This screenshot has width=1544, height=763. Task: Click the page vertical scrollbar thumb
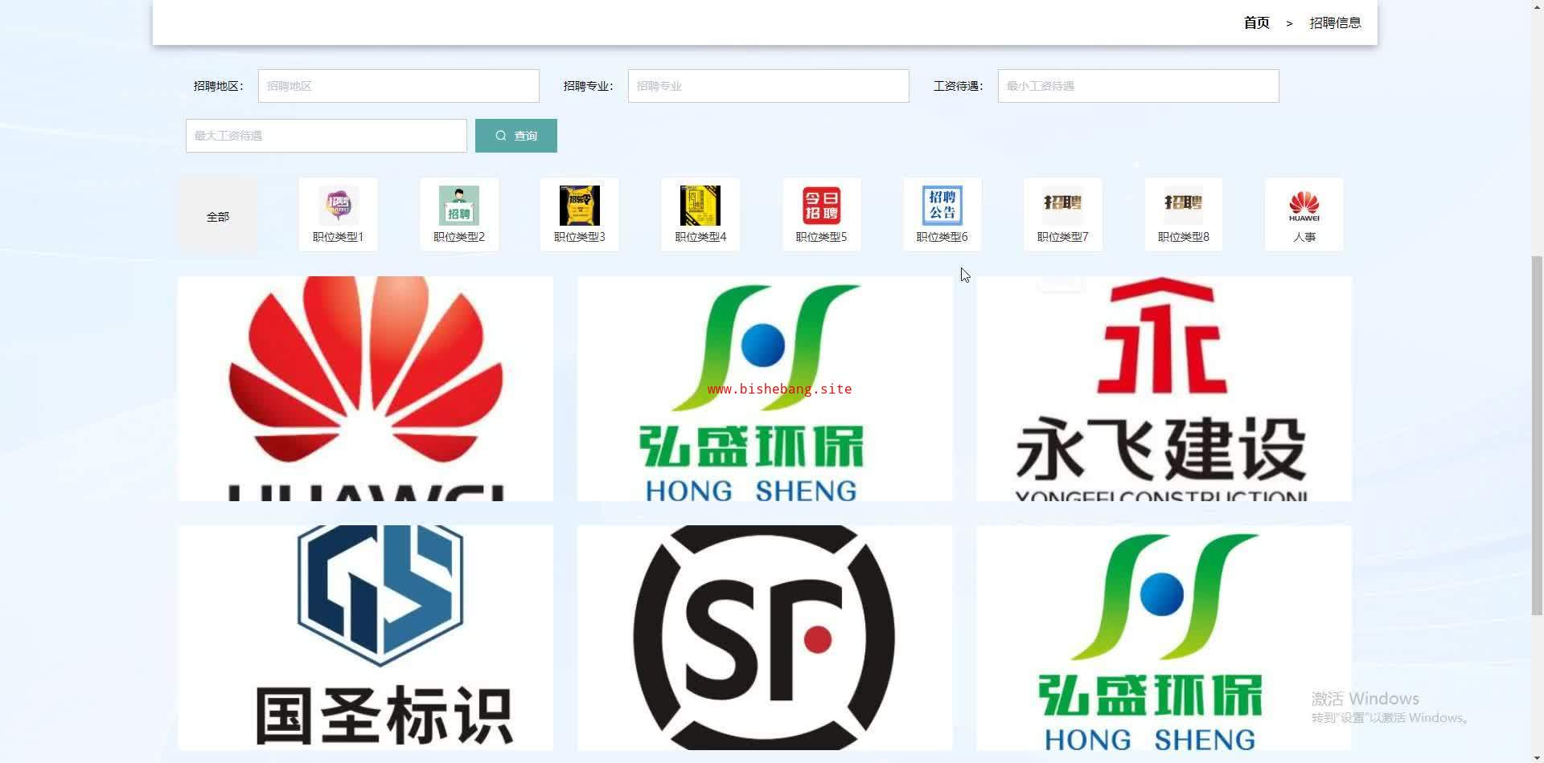point(1538,435)
